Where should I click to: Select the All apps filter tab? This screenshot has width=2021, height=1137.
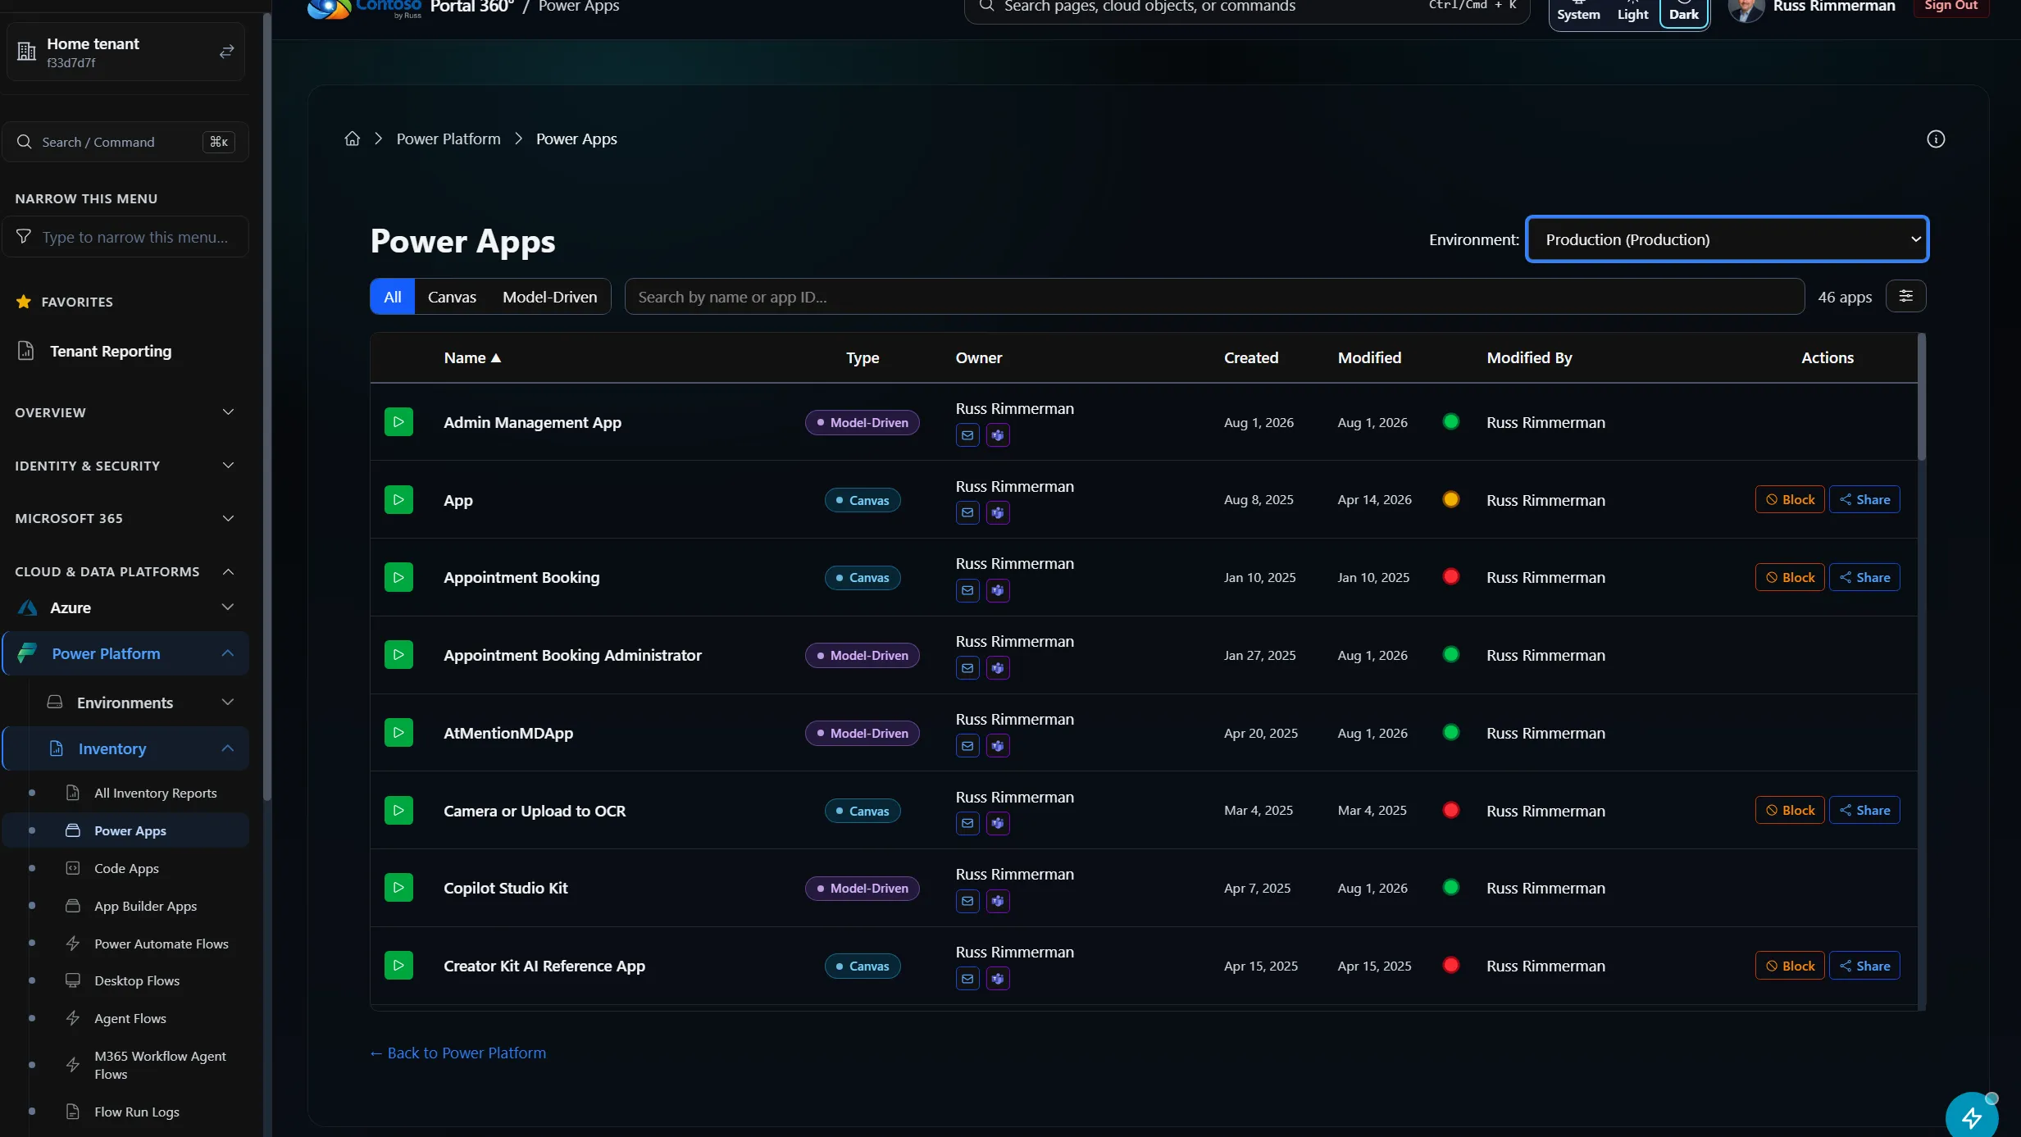[x=393, y=297]
